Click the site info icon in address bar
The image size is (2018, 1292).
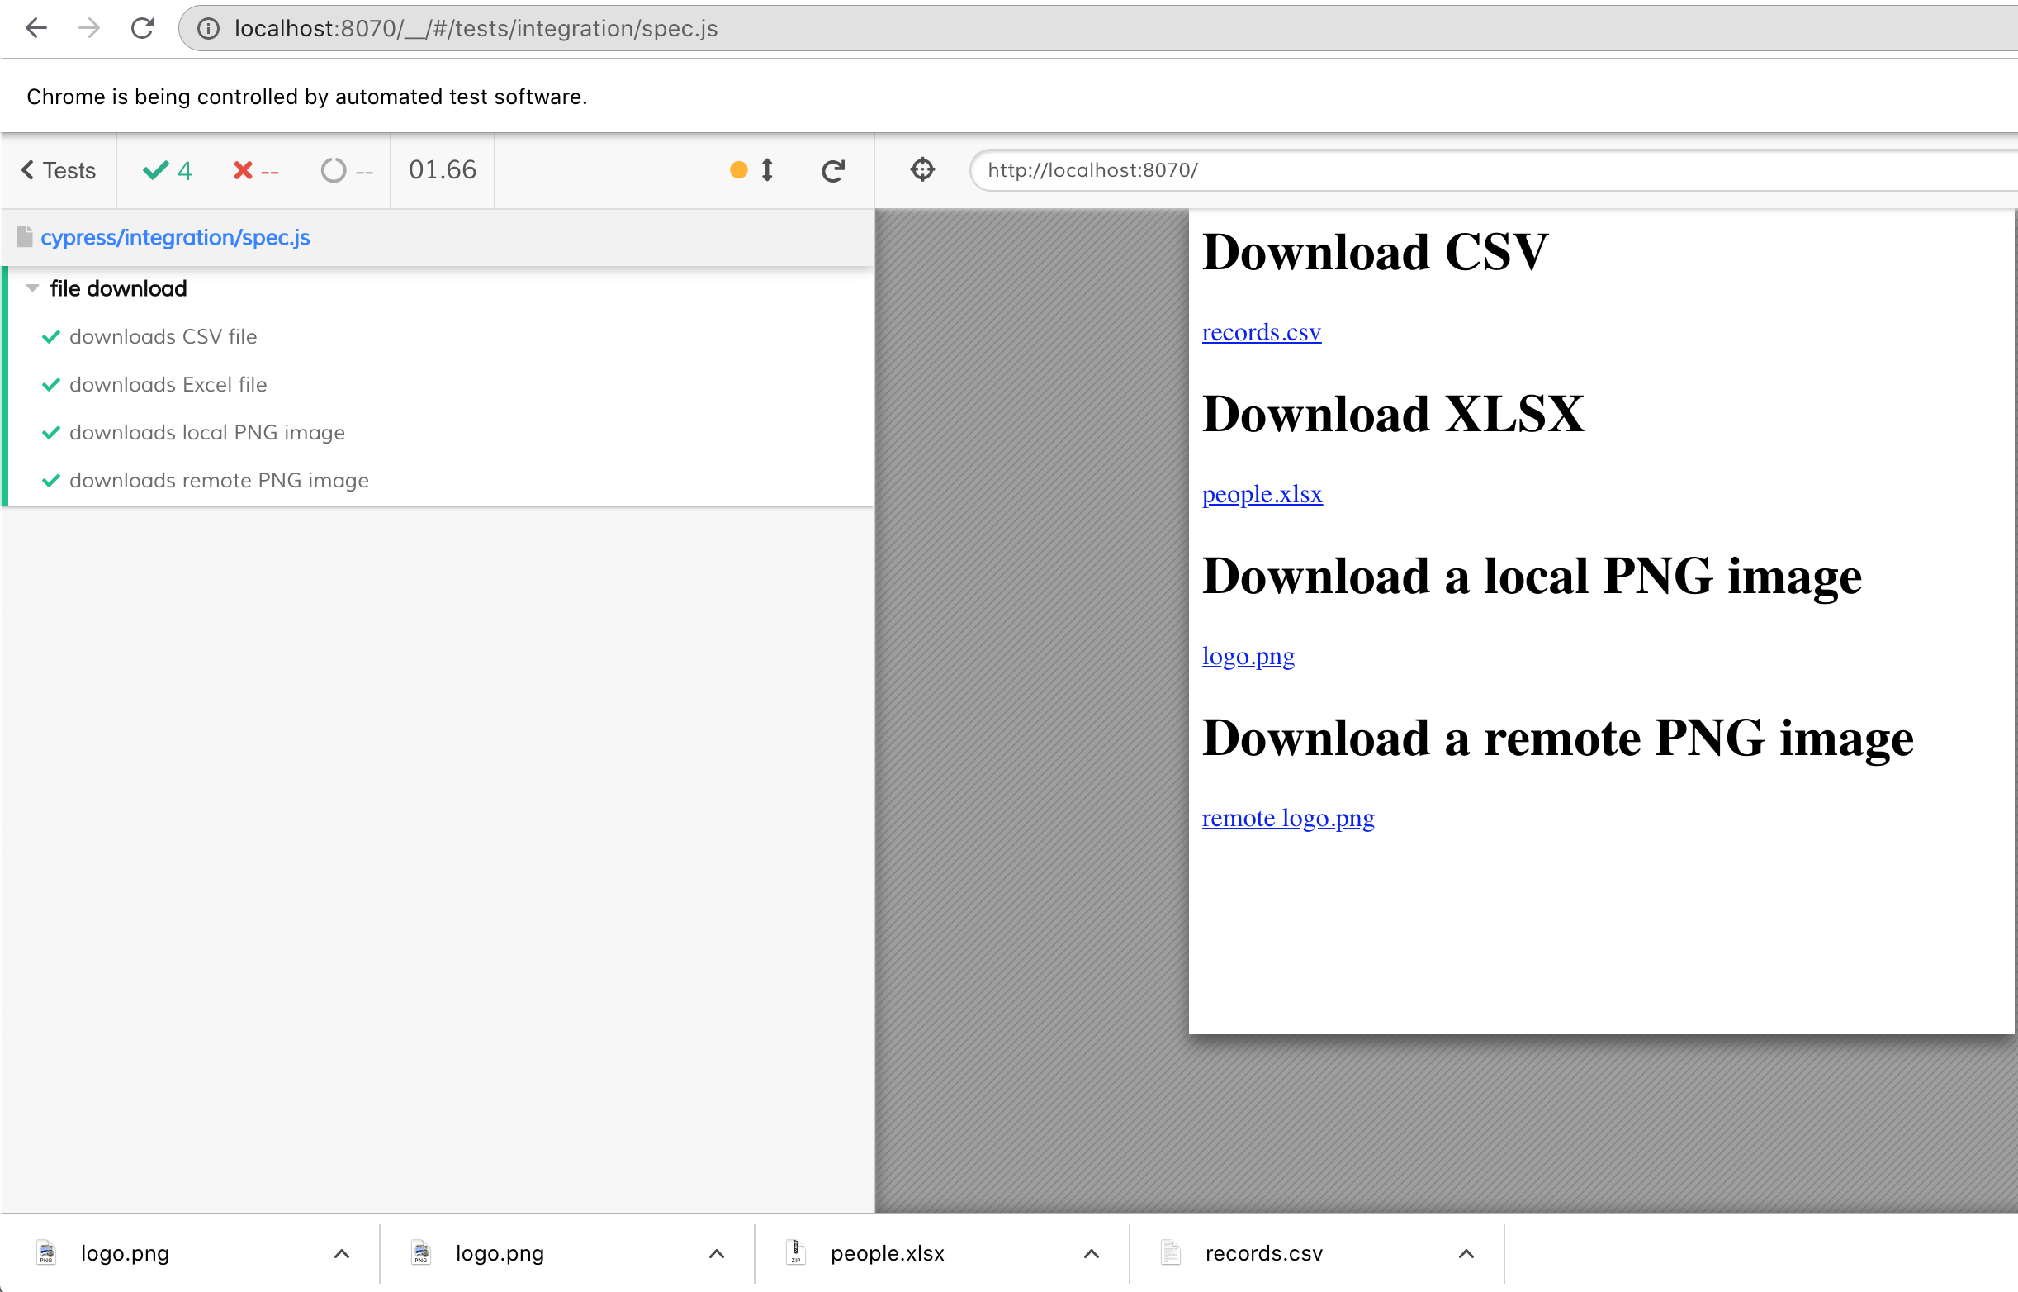point(208,29)
